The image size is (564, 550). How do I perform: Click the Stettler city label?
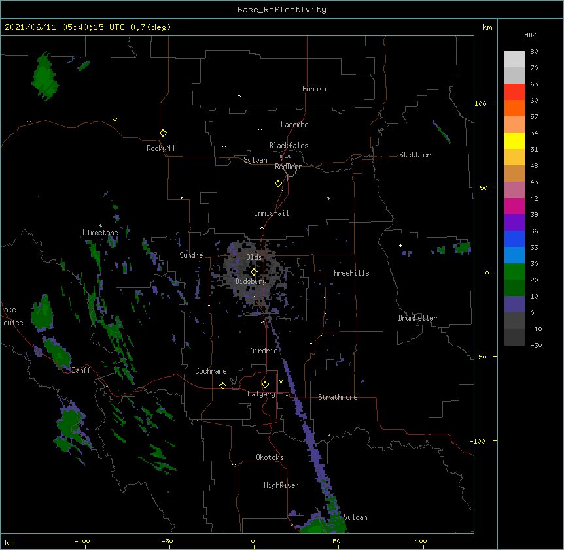415,155
